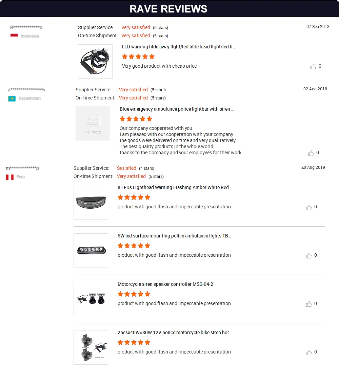Open LED warning hide away light product link
The image size is (339, 368).
click(179, 47)
